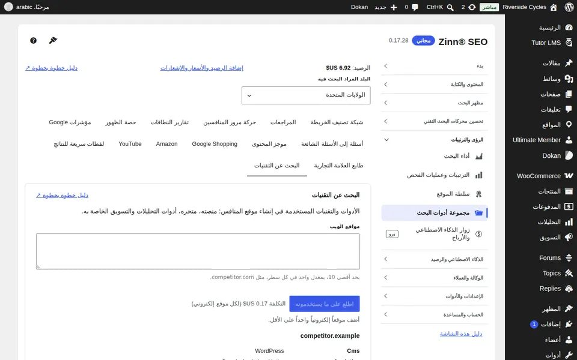Click the home icon beside Riverside Cycles
This screenshot has height=360, width=577.
554,7
